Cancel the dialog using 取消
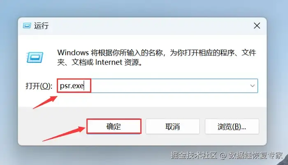288x165 pixels. pyautogui.click(x=172, y=126)
